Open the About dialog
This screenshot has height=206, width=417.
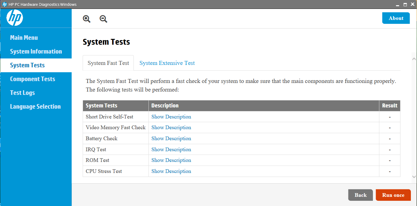pos(396,18)
